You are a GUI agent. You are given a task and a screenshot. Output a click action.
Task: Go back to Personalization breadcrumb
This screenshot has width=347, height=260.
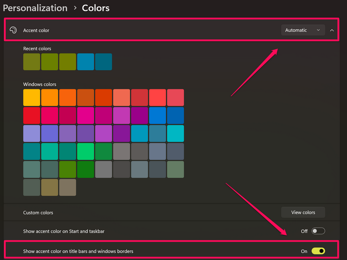coord(35,8)
